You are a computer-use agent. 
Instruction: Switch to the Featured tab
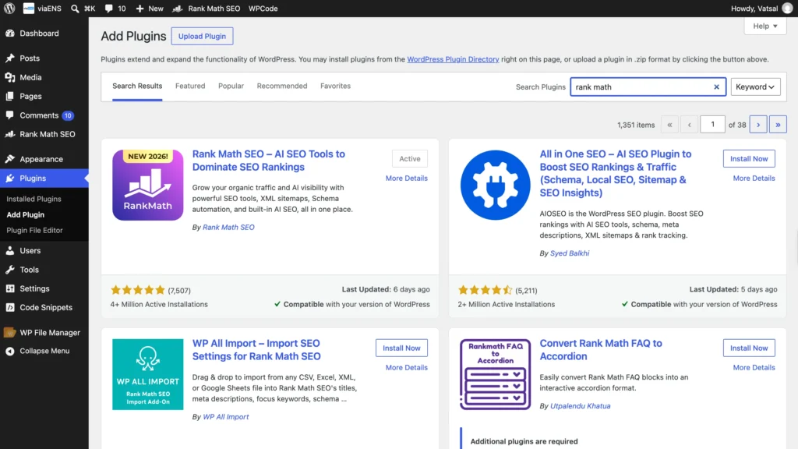coord(190,86)
